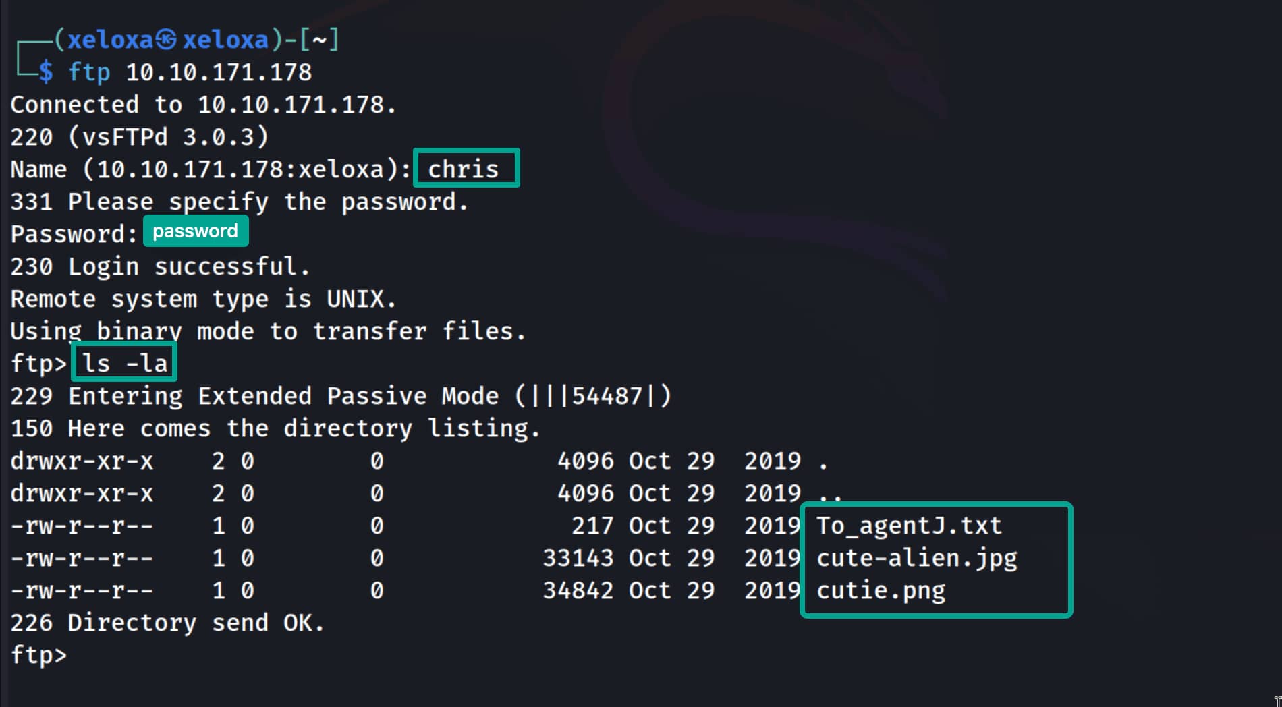This screenshot has height=707, width=1282.
Task: Click the Kali symbol in the shell prompt
Action: [166, 40]
